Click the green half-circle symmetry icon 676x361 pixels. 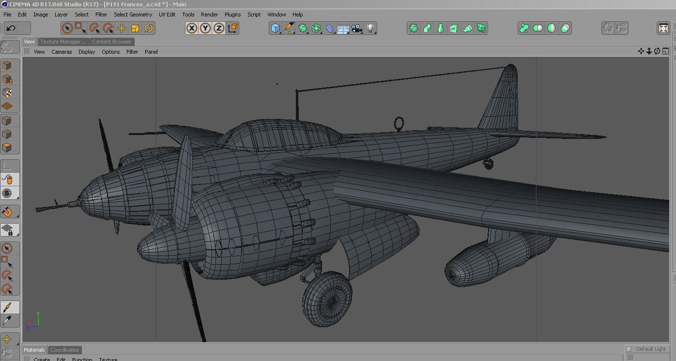tap(552, 28)
